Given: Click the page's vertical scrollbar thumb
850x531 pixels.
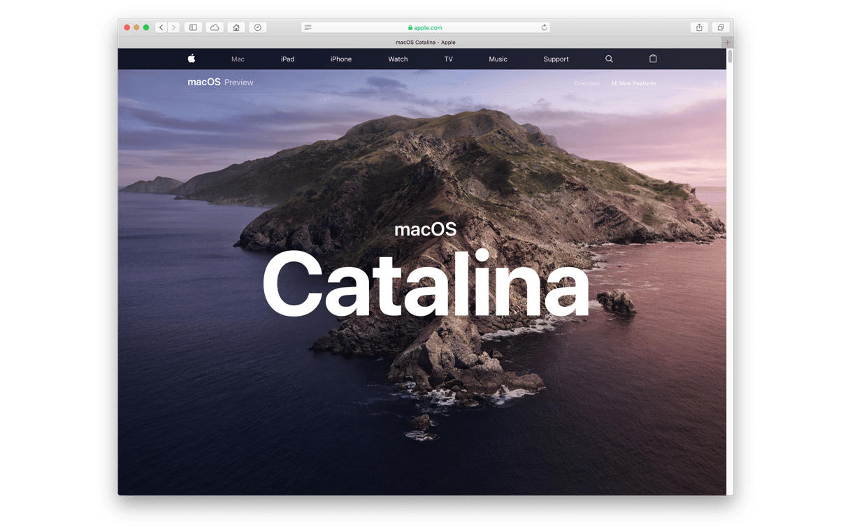Looking at the screenshot, I should [x=730, y=57].
